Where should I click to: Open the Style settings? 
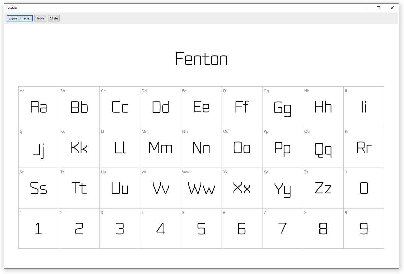tap(54, 18)
